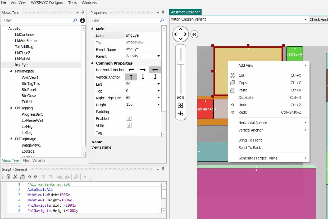Click the info icon beside Views Tree filter

click(x=83, y=20)
